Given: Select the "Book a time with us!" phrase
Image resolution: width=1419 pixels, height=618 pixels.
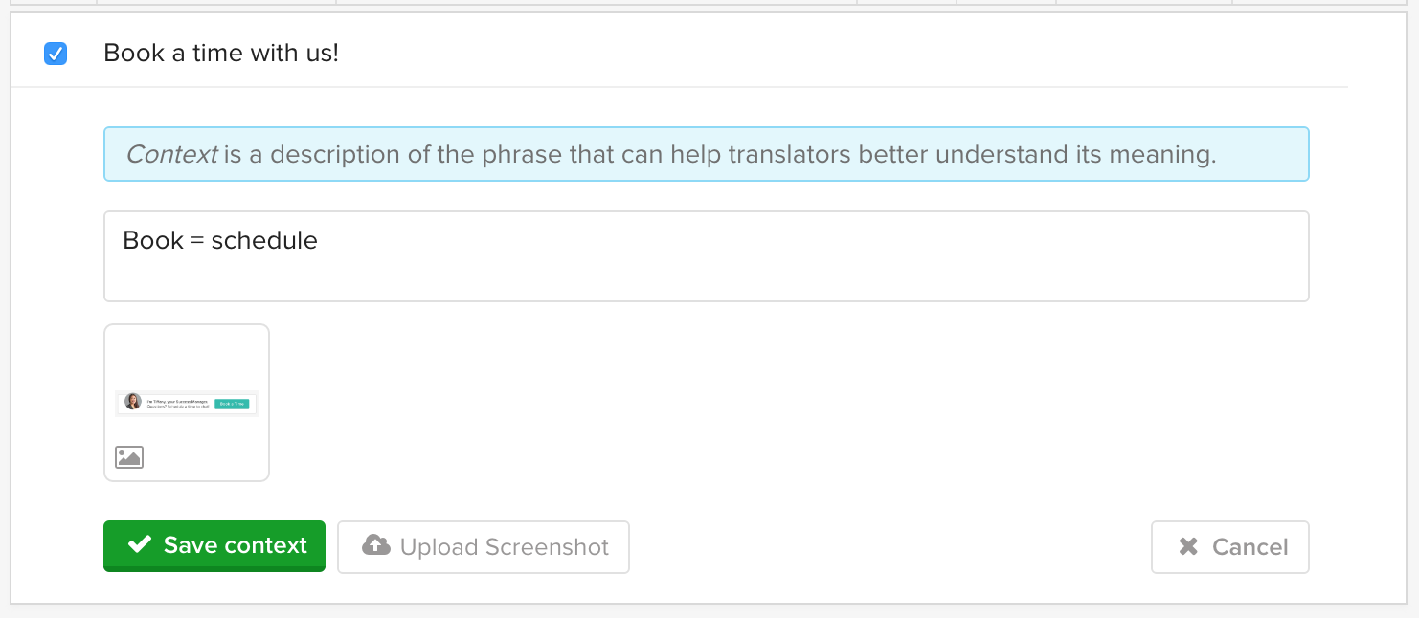Looking at the screenshot, I should pos(221,53).
